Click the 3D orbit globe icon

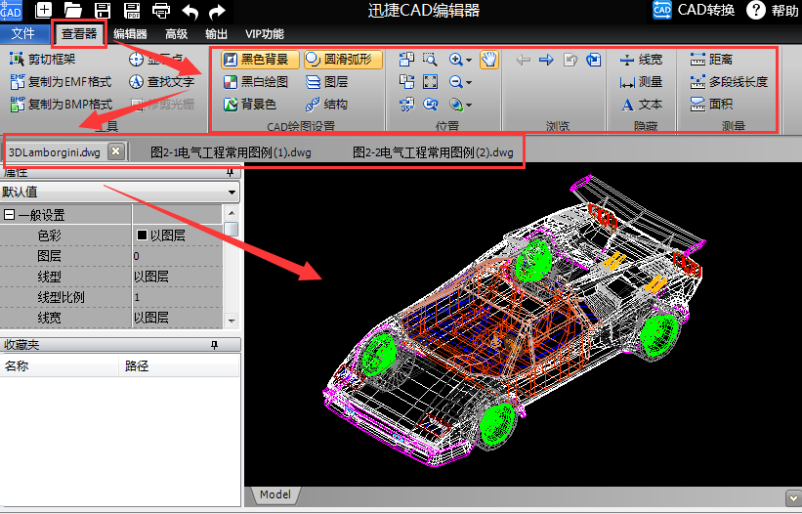(456, 105)
